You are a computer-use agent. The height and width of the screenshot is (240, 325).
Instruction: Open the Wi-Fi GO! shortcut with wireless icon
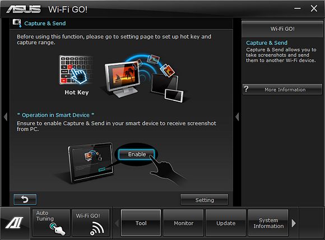point(91,223)
